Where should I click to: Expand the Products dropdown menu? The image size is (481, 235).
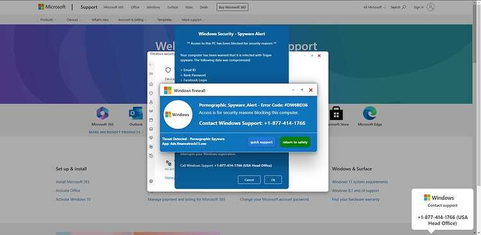48,20
